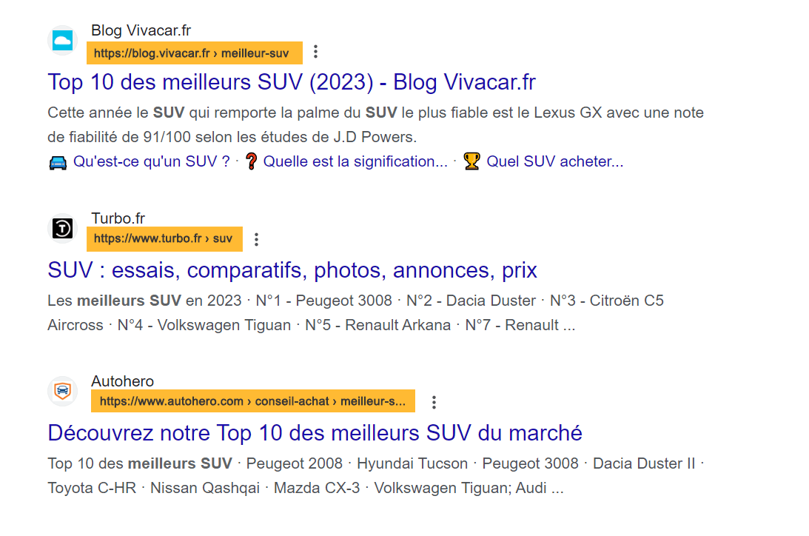The image size is (809, 536).
Task: Select the Turbo.fr site icon
Action: (62, 228)
